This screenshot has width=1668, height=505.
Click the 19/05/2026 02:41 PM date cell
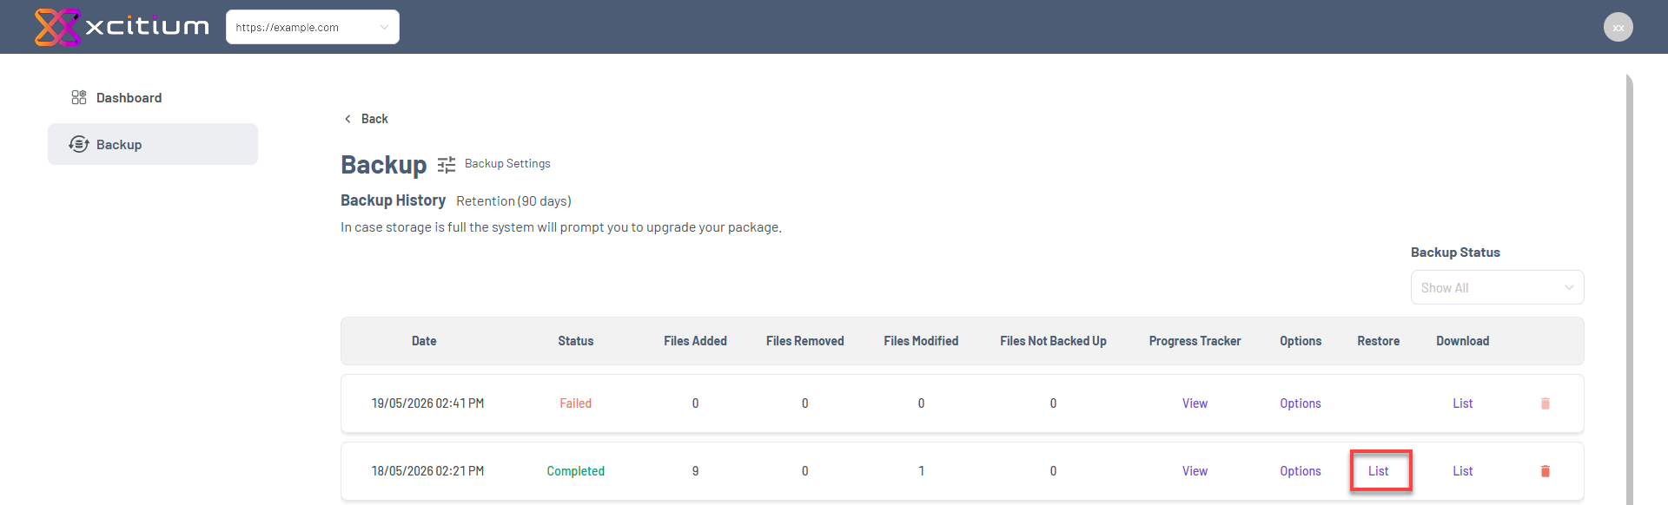pos(427,403)
